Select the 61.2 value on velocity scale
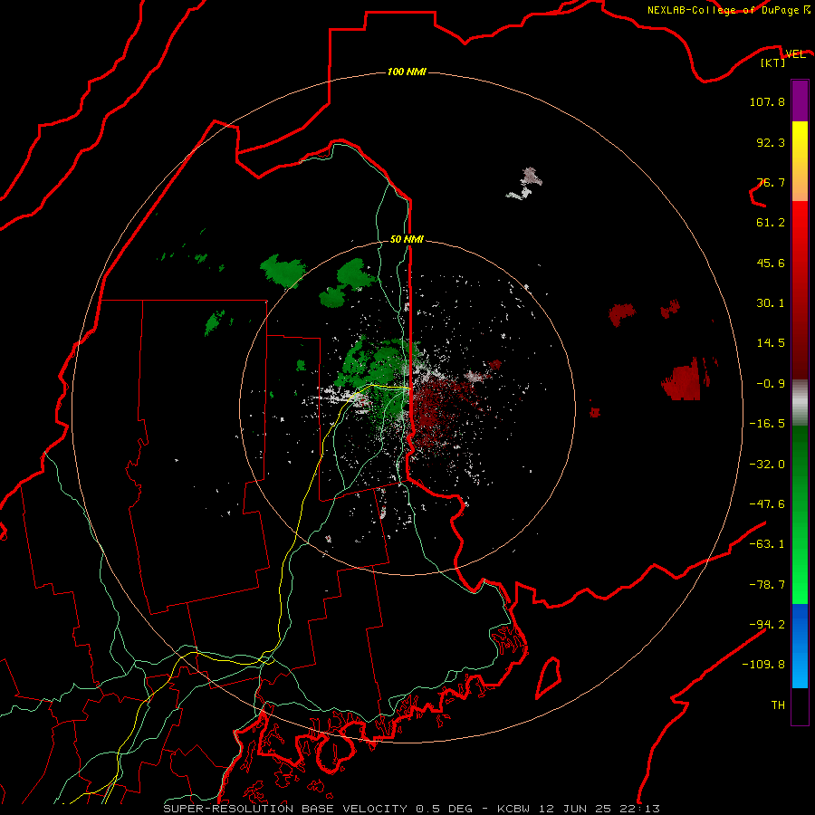The height and width of the screenshot is (815, 815). point(771,223)
